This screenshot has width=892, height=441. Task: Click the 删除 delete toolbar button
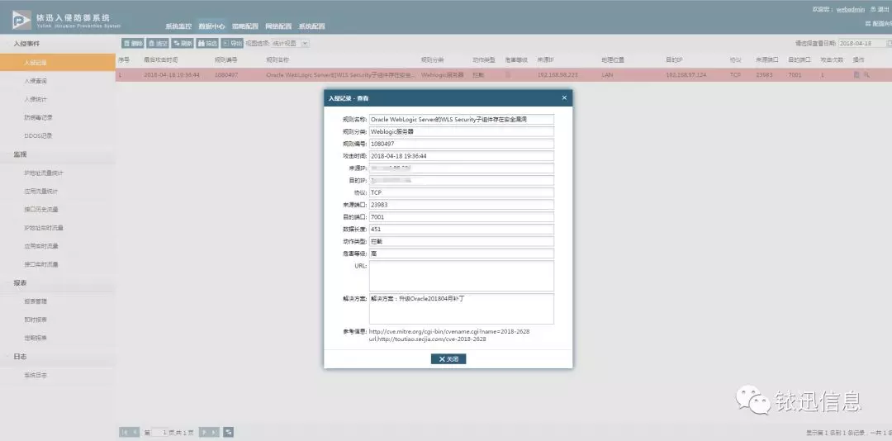[132, 43]
